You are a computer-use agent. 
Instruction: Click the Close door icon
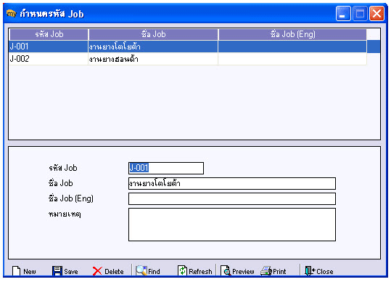pyautogui.click(x=310, y=271)
